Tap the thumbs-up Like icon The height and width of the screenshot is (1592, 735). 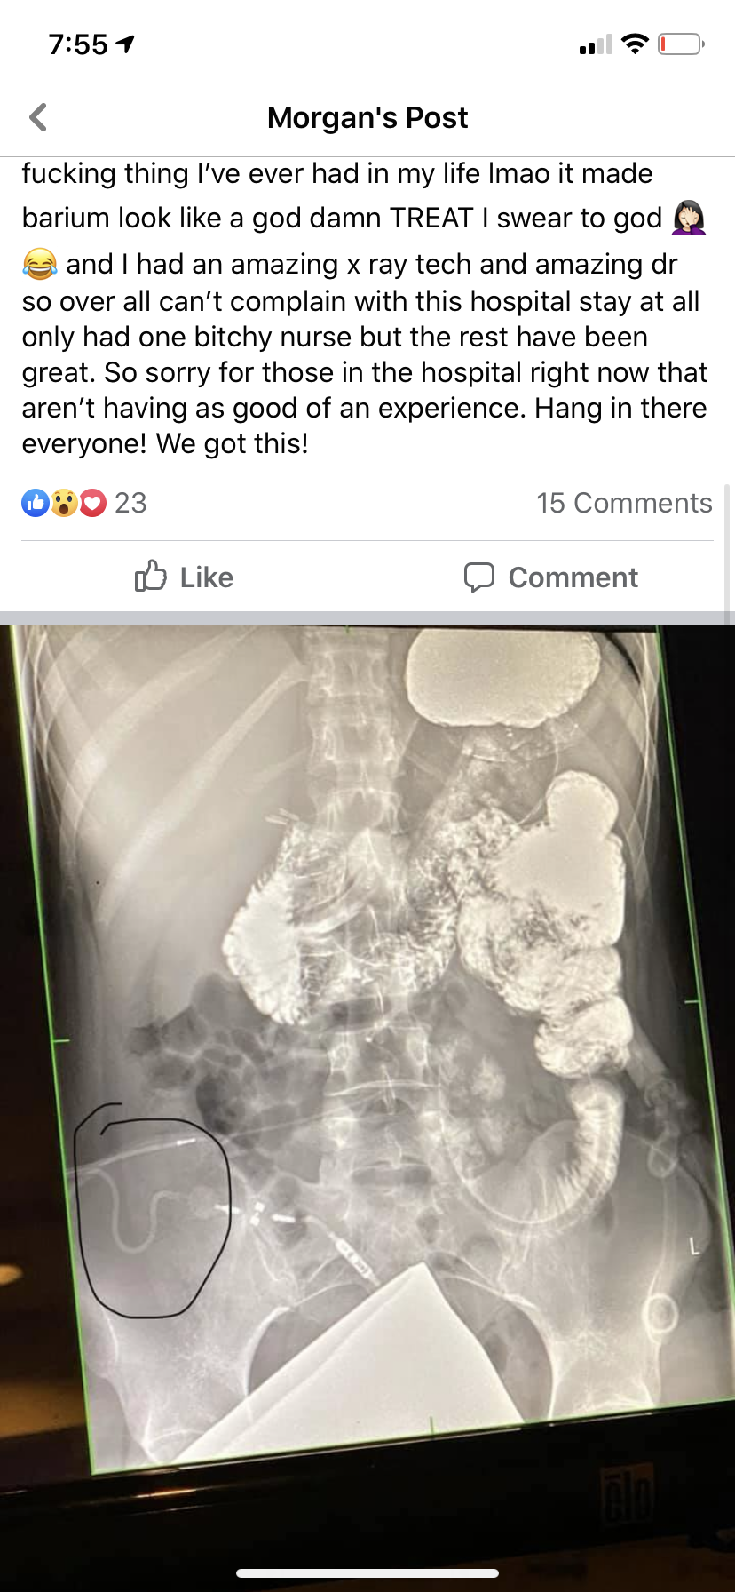(151, 577)
